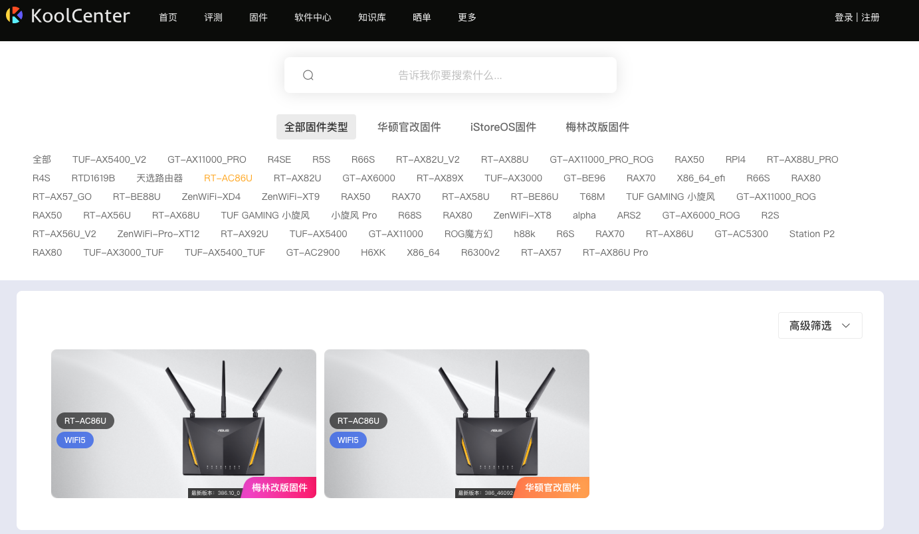Select the 梅林改版固件 filter category
Image resolution: width=919 pixels, height=534 pixels.
tap(597, 126)
